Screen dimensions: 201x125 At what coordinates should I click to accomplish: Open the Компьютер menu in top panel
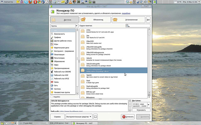click(x=7, y=2)
